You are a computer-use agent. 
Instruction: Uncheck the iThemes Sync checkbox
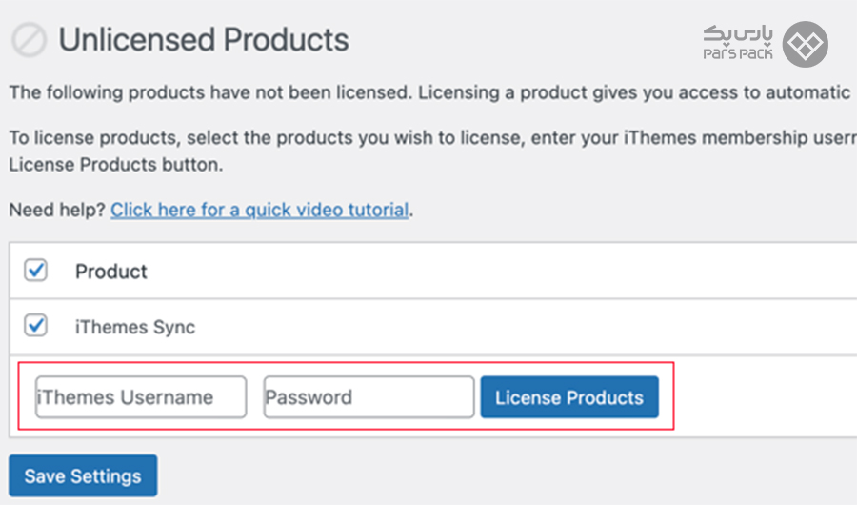(x=35, y=326)
